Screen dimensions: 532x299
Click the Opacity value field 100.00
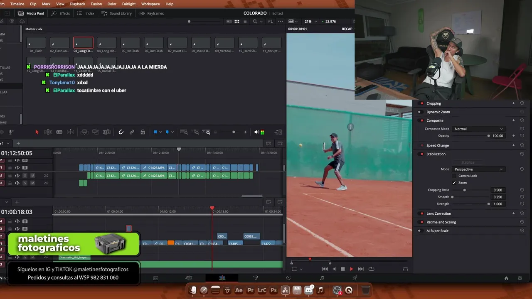point(498,136)
